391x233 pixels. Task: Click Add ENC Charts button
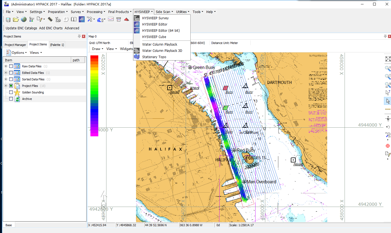click(x=51, y=28)
